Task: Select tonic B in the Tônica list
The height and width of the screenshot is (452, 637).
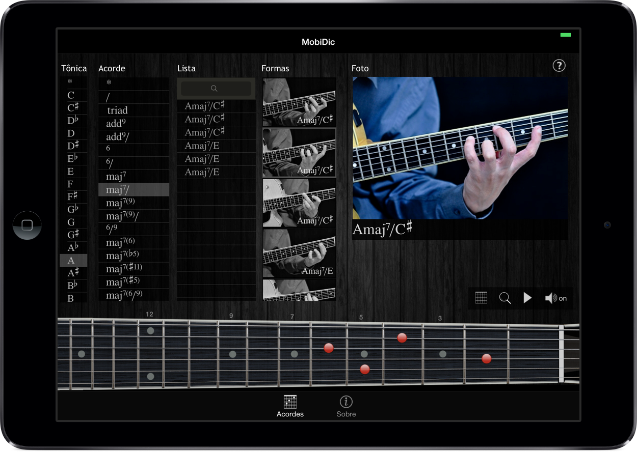Action: click(x=73, y=298)
